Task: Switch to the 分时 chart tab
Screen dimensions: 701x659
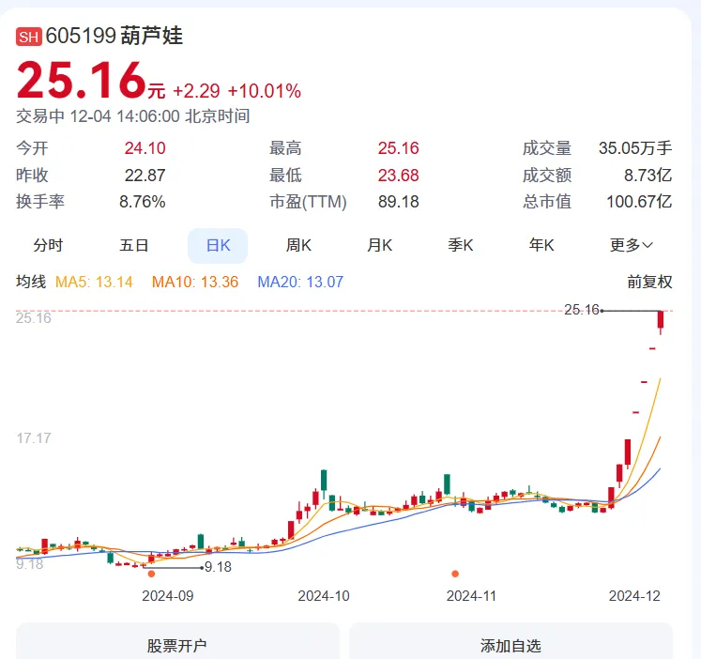Action: click(48, 245)
